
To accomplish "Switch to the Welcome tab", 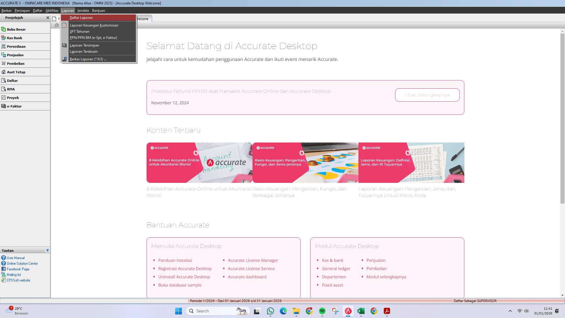I will [x=143, y=19].
